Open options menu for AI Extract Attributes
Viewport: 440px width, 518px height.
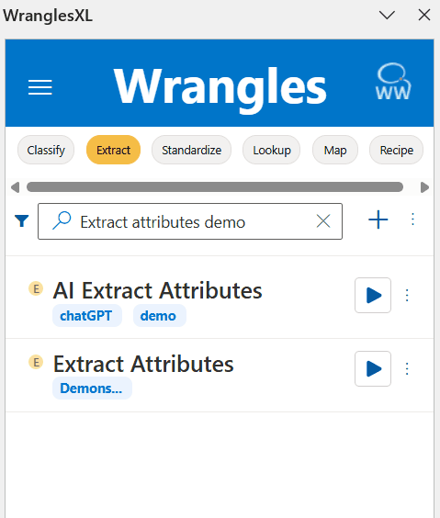tap(407, 296)
